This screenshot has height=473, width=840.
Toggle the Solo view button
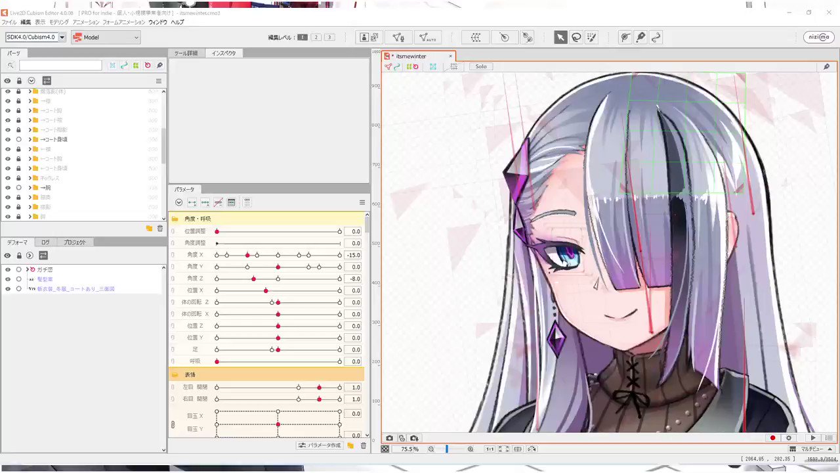point(481,66)
